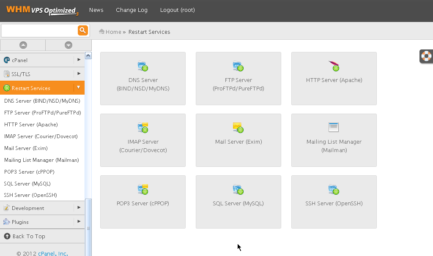Click the IMAP Server envelope icon
This screenshot has height=256, width=433.
(x=143, y=128)
